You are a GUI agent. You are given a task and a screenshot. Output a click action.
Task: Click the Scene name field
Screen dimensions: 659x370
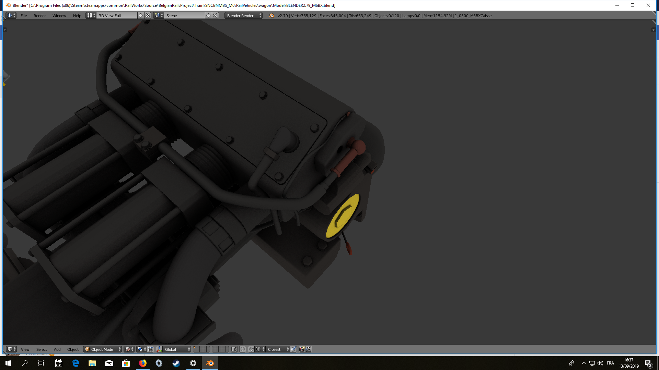pyautogui.click(x=184, y=15)
